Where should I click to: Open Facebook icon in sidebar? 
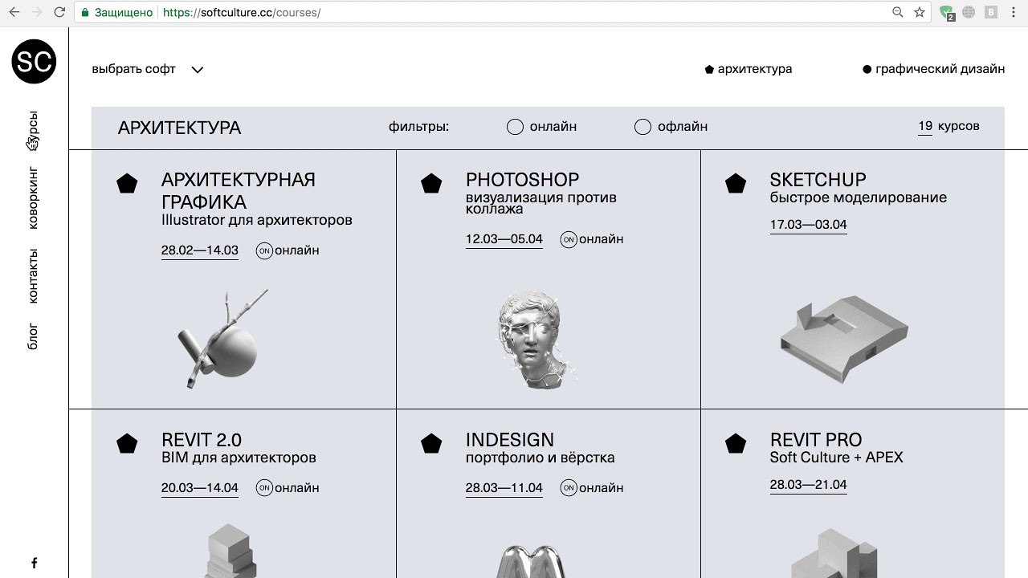[34, 564]
